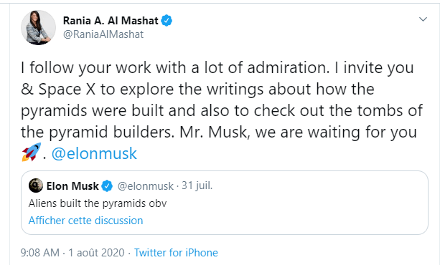440x265 pixels.
Task: Click the @RaniaAlMashat handle
Action: pyautogui.click(x=103, y=34)
